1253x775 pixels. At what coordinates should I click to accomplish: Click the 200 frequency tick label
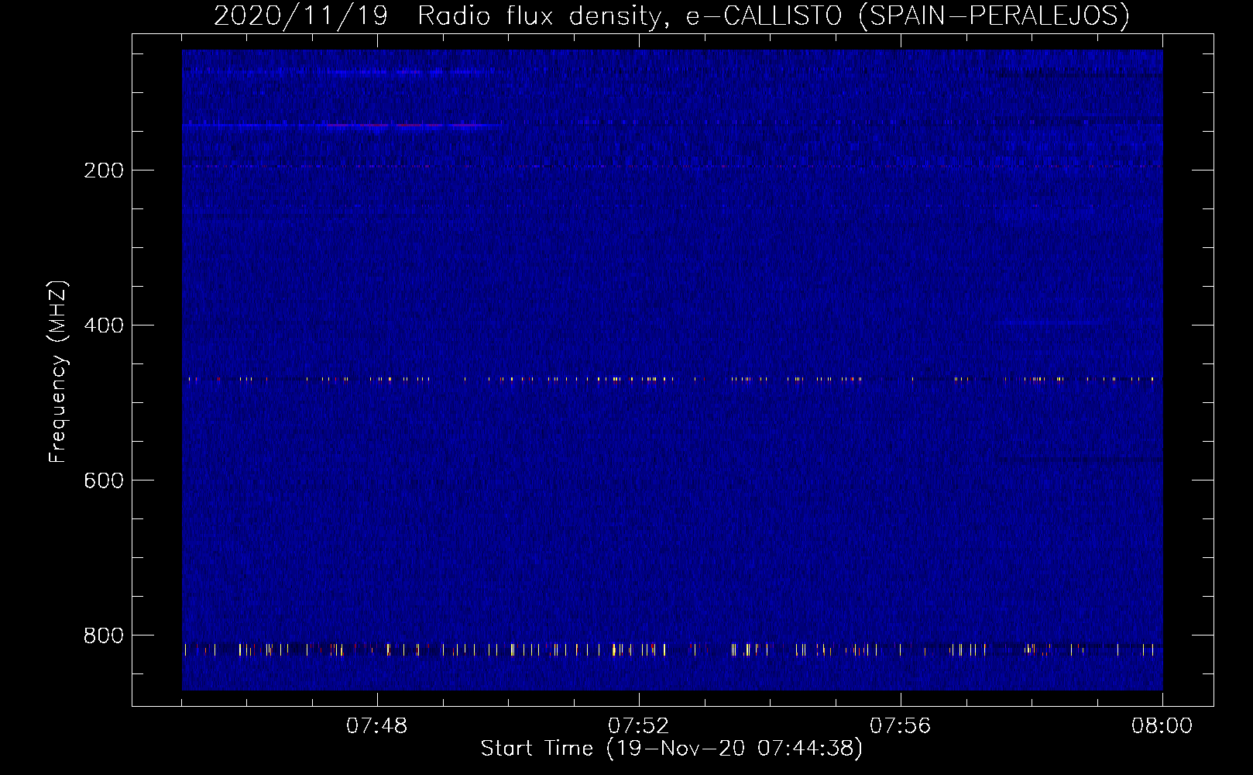[x=104, y=170]
